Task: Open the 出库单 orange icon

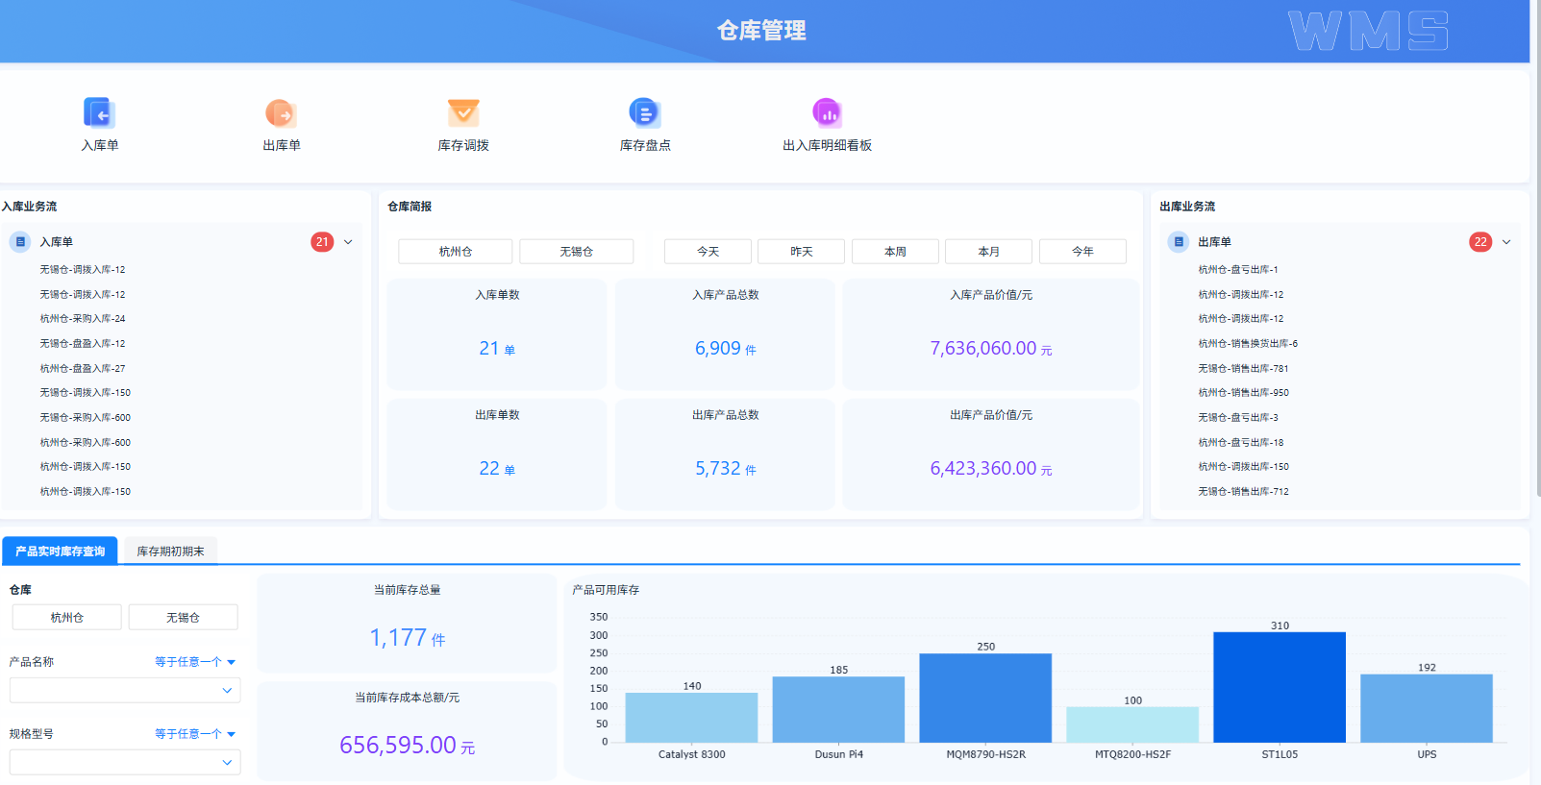Action: [x=281, y=112]
